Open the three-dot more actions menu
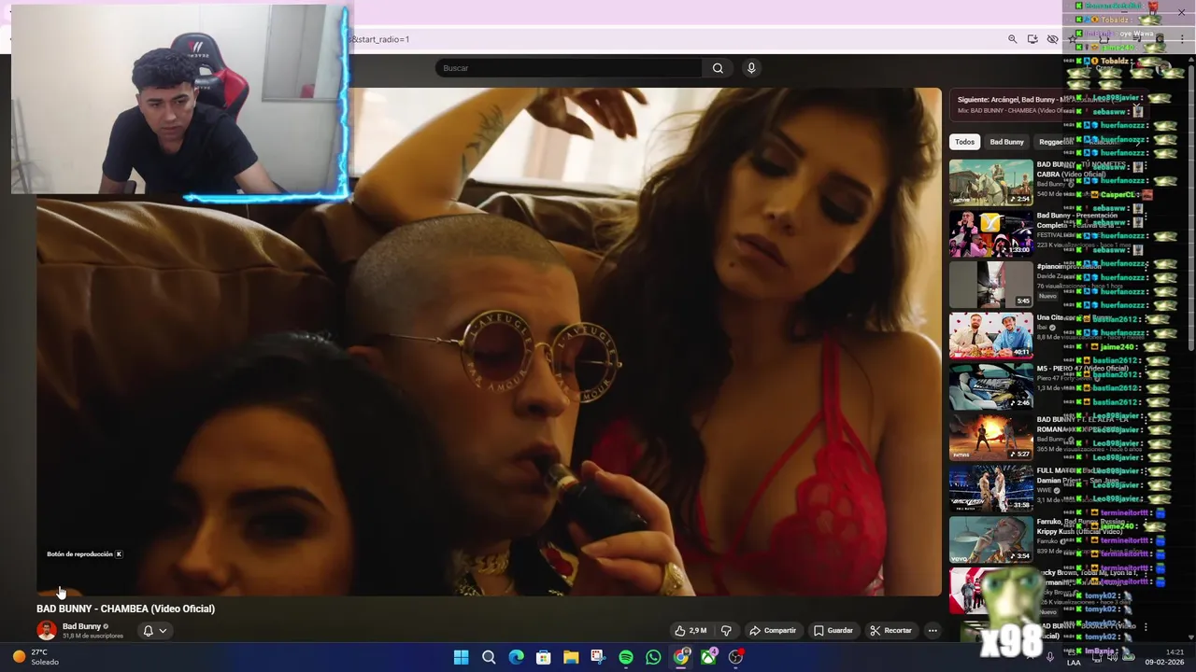This screenshot has width=1196, height=672. 933,631
